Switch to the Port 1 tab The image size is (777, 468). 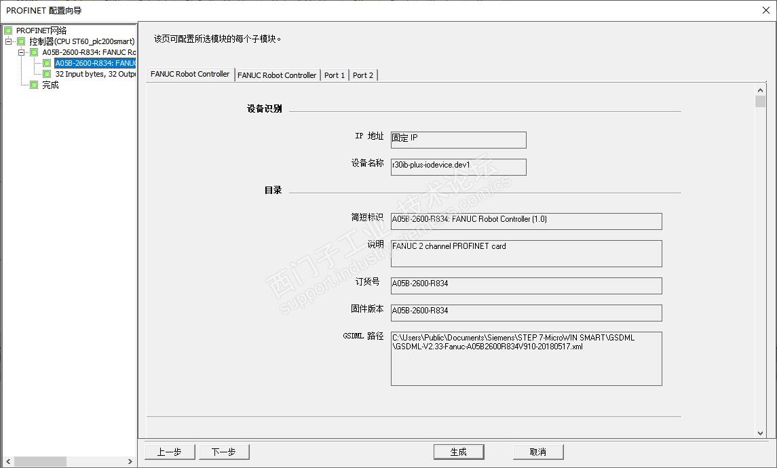click(335, 75)
